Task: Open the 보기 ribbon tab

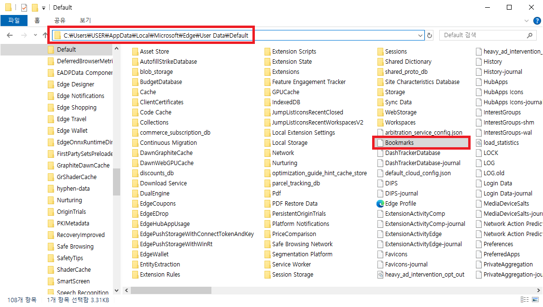Action: (85, 20)
